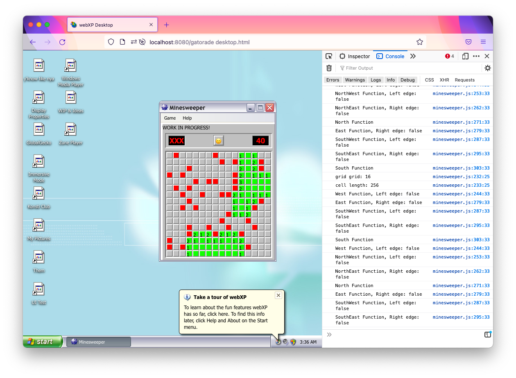Reload the page in the browser toolbar
Screen dimensions: 516x378
click(x=62, y=42)
